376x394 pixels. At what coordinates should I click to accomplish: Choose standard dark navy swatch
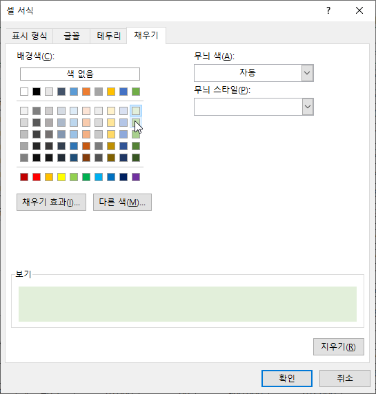(123, 177)
